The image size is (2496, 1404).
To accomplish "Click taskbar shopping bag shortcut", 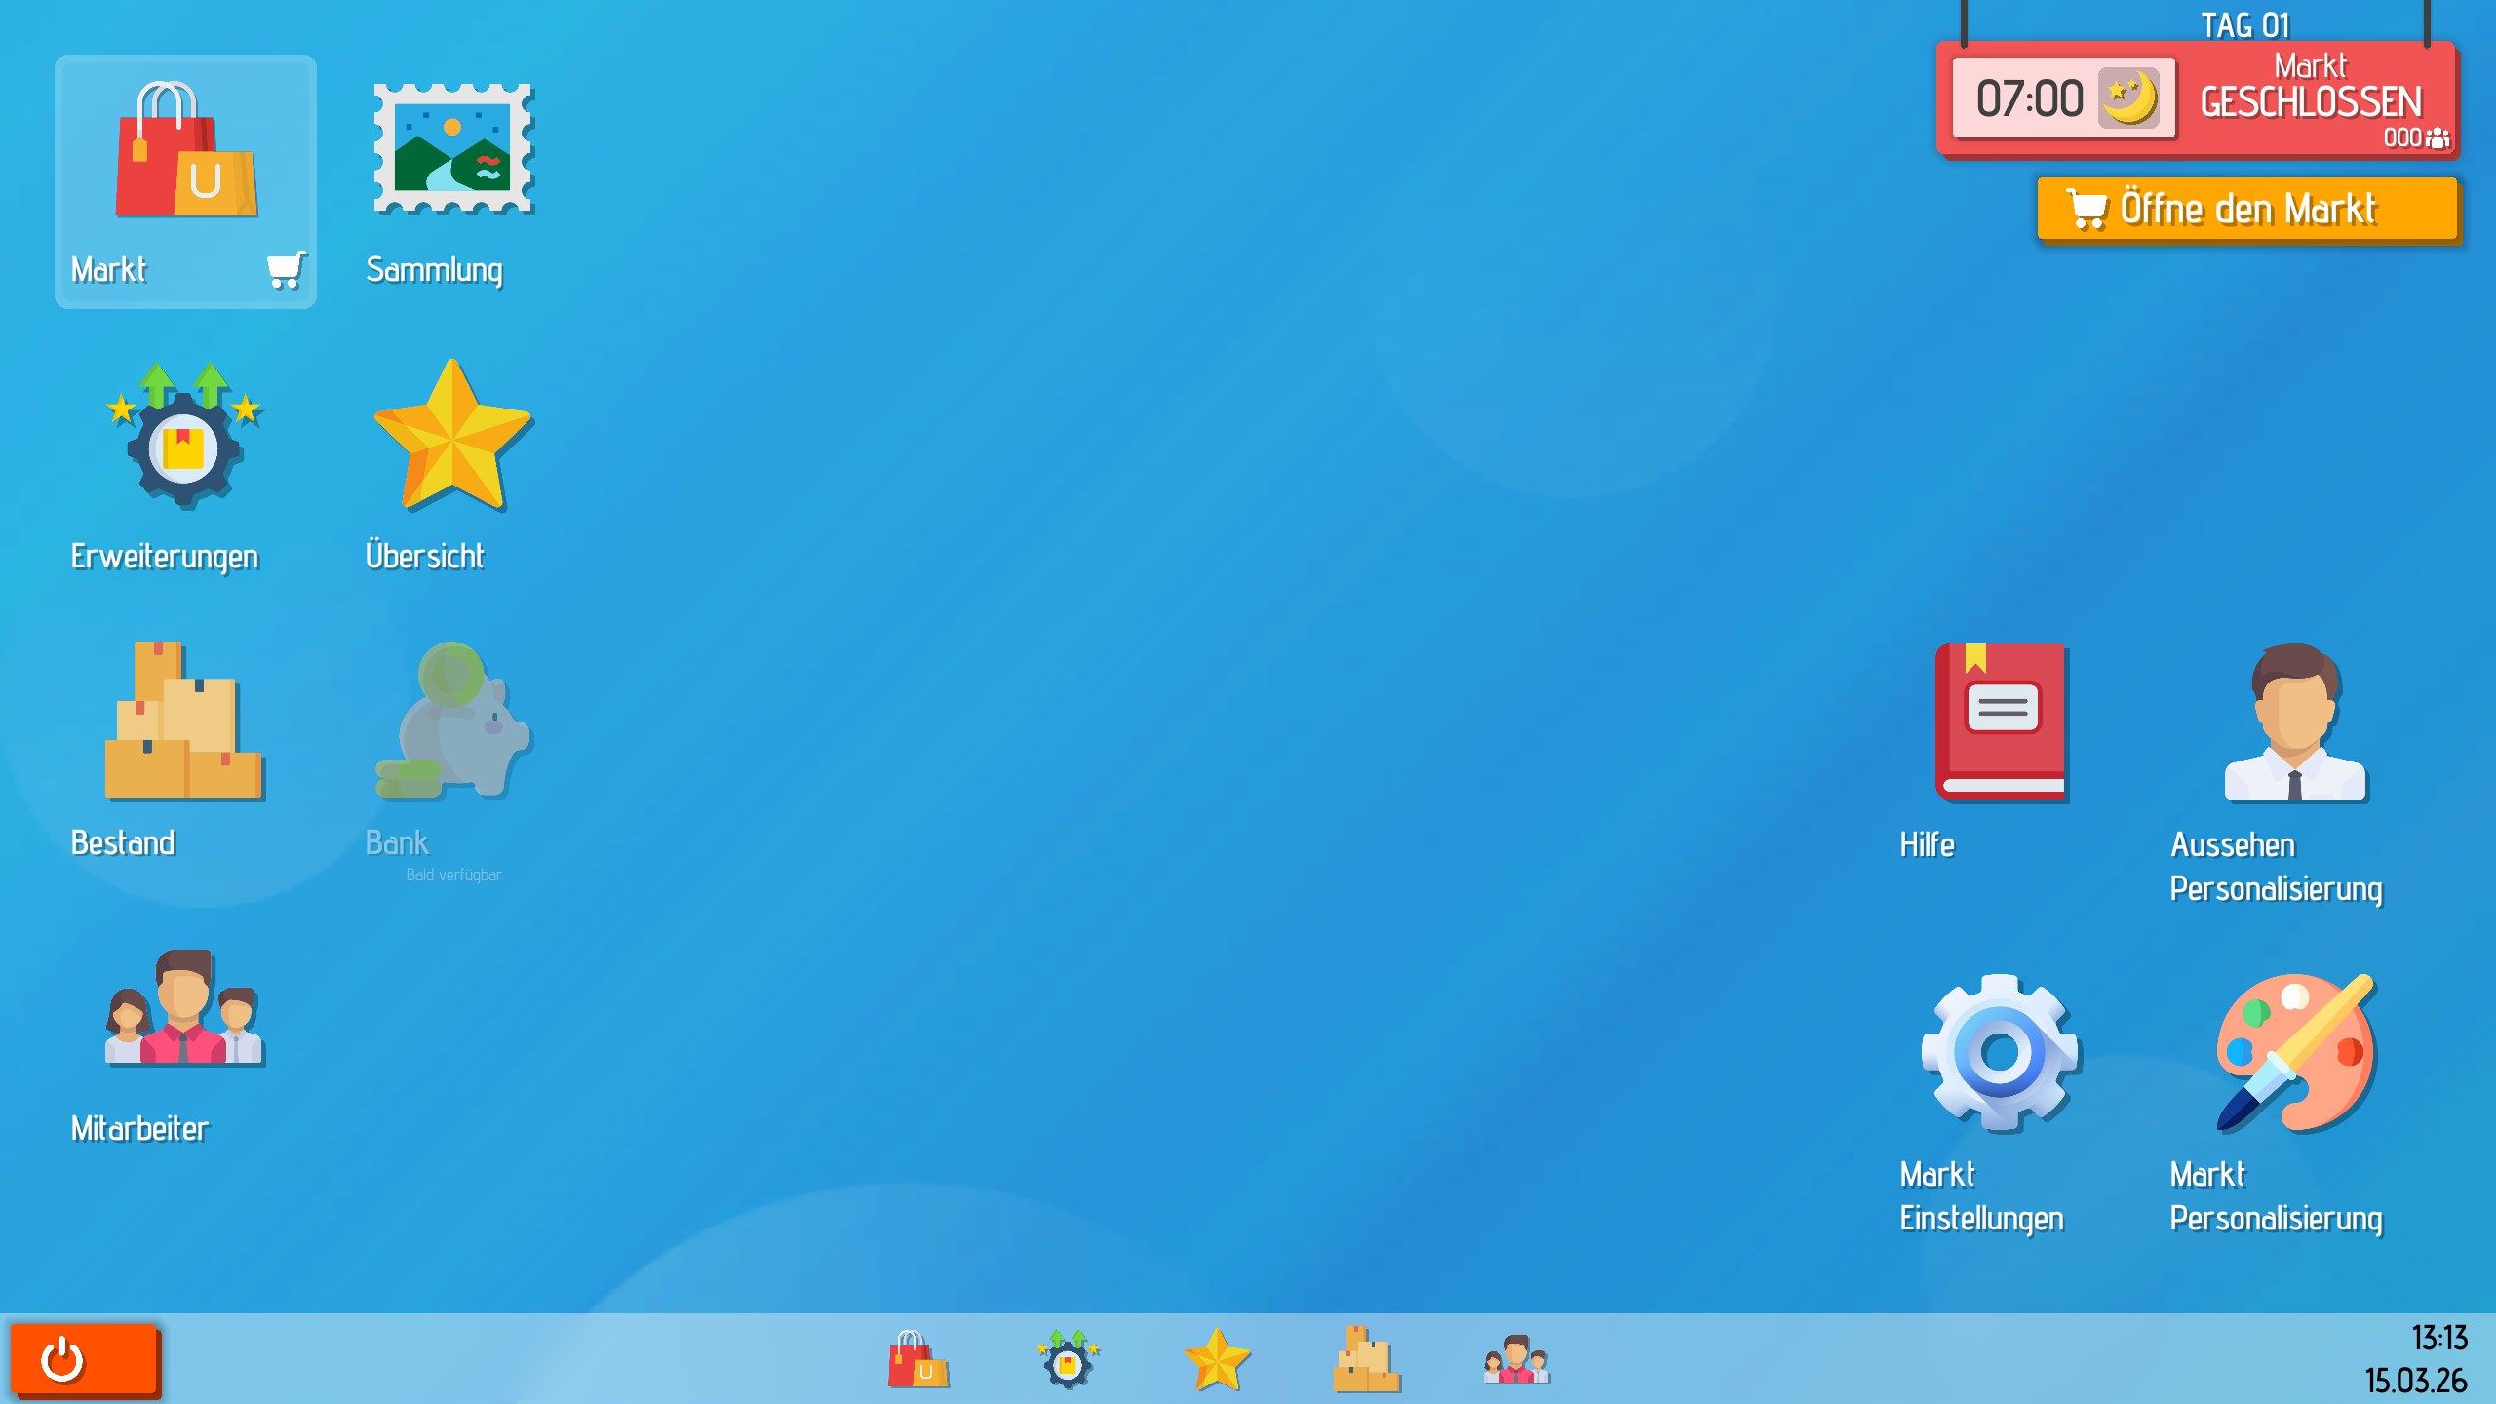I will point(917,1359).
